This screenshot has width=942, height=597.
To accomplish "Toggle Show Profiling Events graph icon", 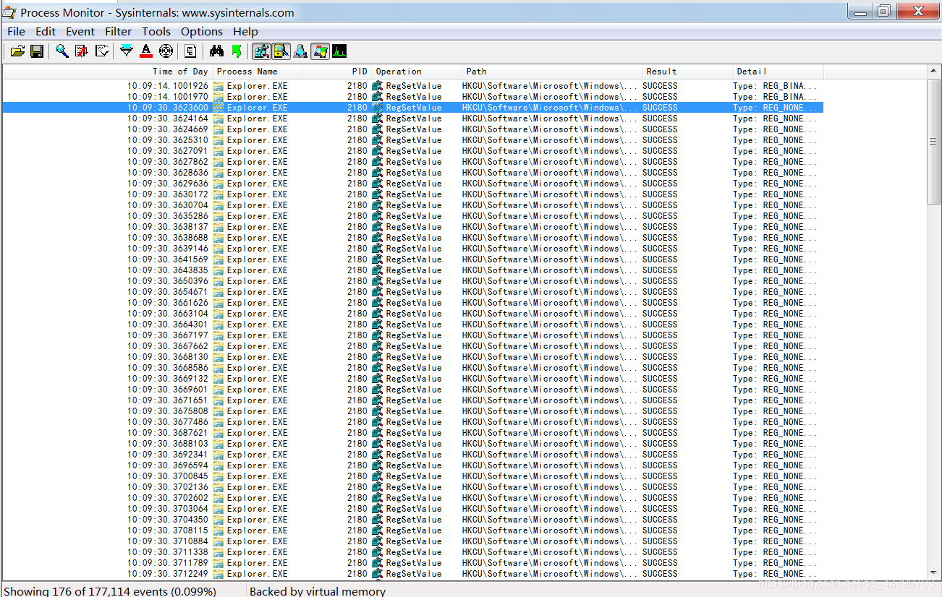I will click(339, 51).
